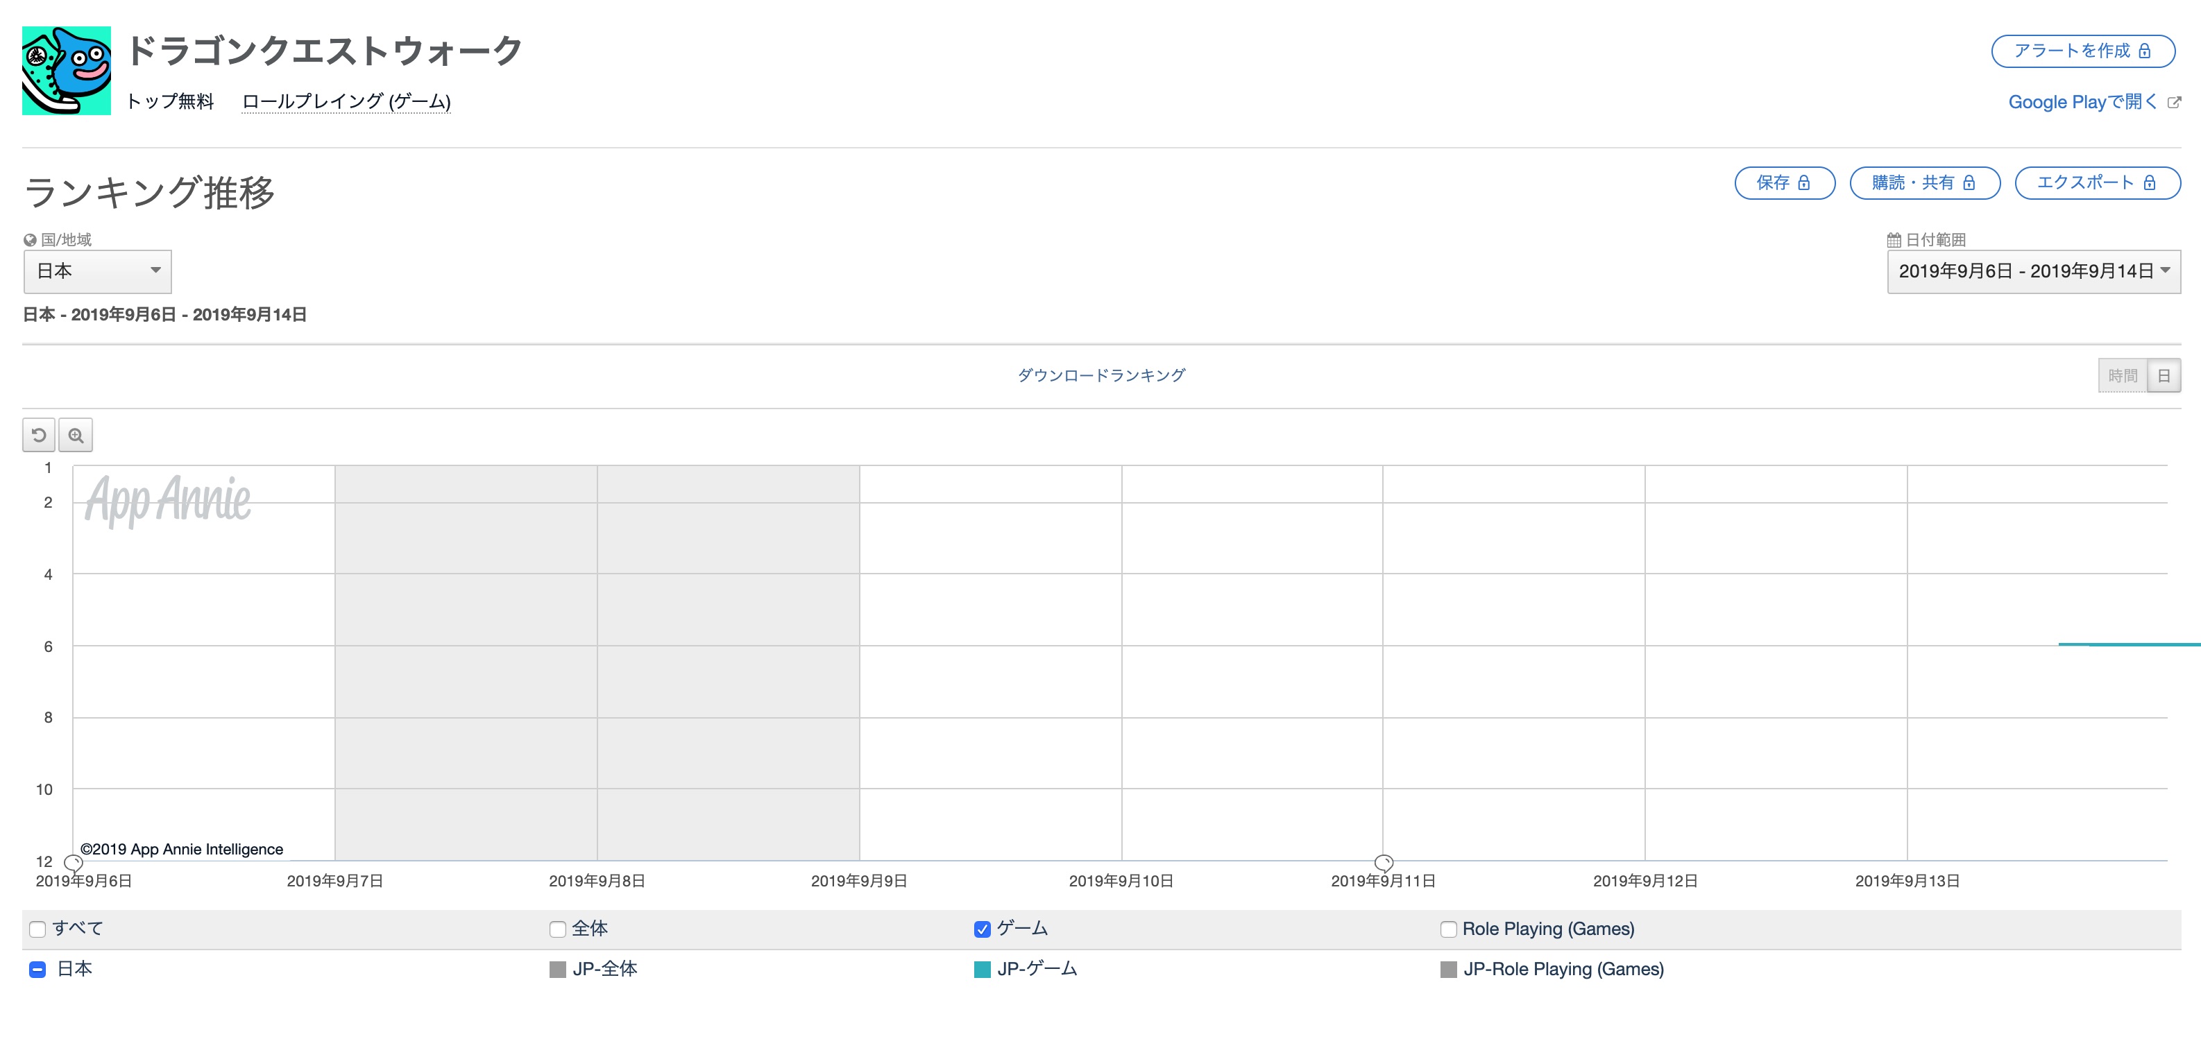Toggle the 日本 row checkbox
Viewport: 2201px width, 1039px height.
coord(37,969)
